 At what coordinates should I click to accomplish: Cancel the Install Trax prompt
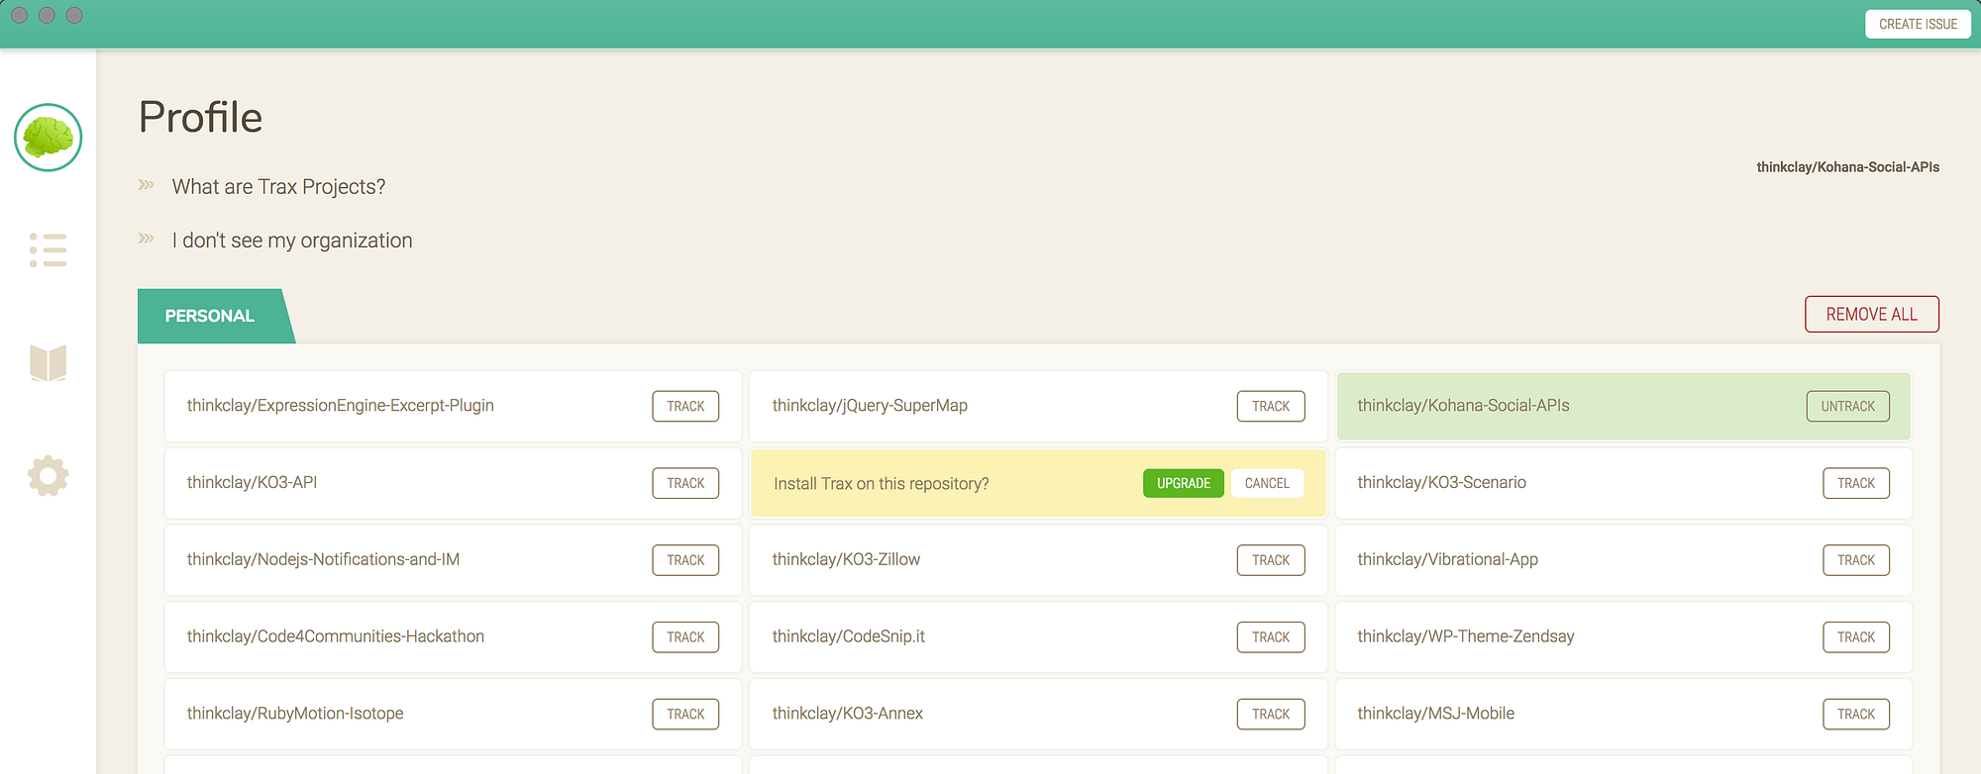click(1267, 483)
